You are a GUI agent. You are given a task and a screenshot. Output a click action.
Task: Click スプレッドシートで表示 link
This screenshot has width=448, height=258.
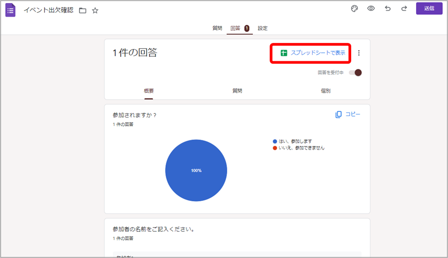pyautogui.click(x=313, y=53)
